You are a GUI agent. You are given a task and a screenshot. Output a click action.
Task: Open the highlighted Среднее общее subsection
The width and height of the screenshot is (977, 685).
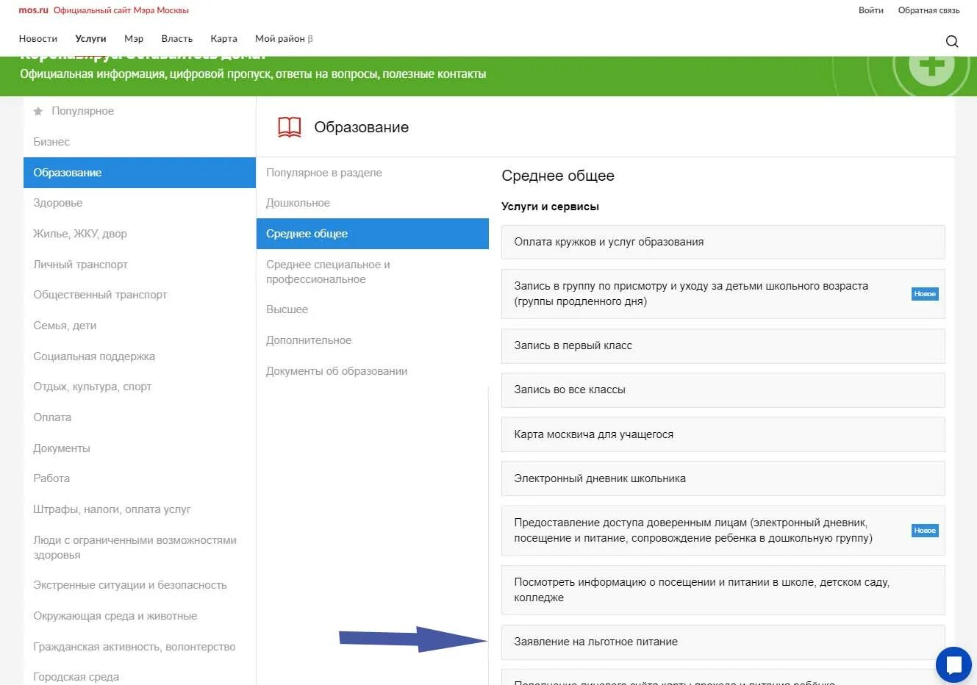373,234
